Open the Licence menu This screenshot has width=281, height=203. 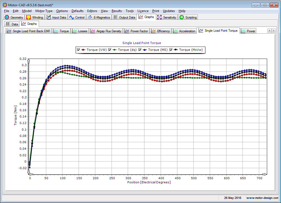(x=143, y=11)
